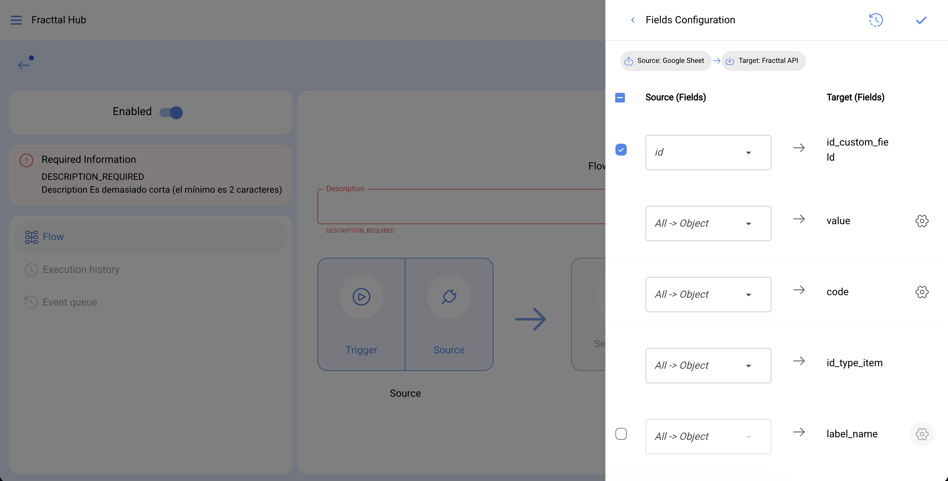Click the Source plug icon
This screenshot has height=481, width=948.
point(449,297)
